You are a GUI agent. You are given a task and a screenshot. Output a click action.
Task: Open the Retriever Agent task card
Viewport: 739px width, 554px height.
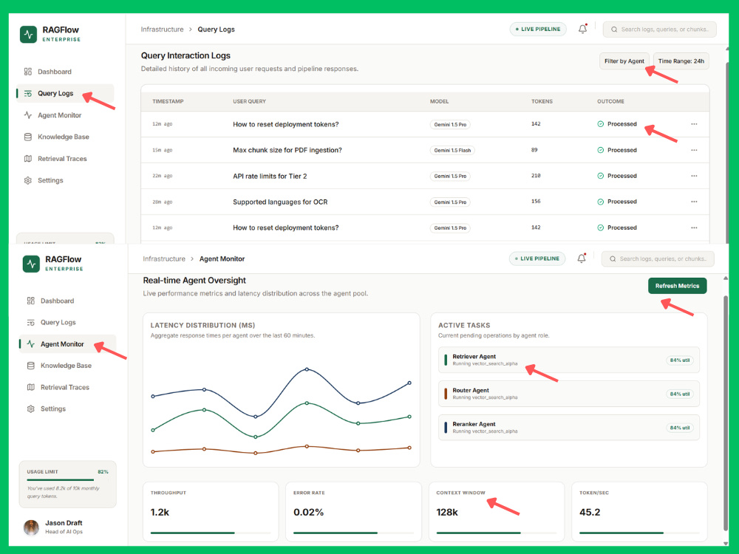tap(568, 360)
